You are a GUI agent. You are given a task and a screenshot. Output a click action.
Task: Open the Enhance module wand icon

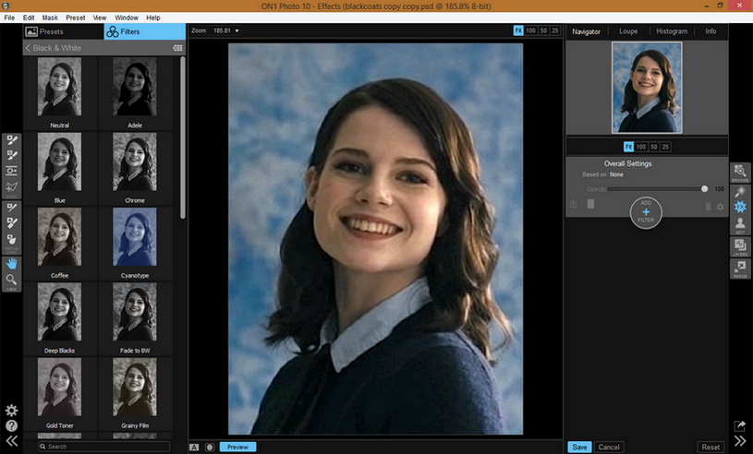click(x=740, y=192)
